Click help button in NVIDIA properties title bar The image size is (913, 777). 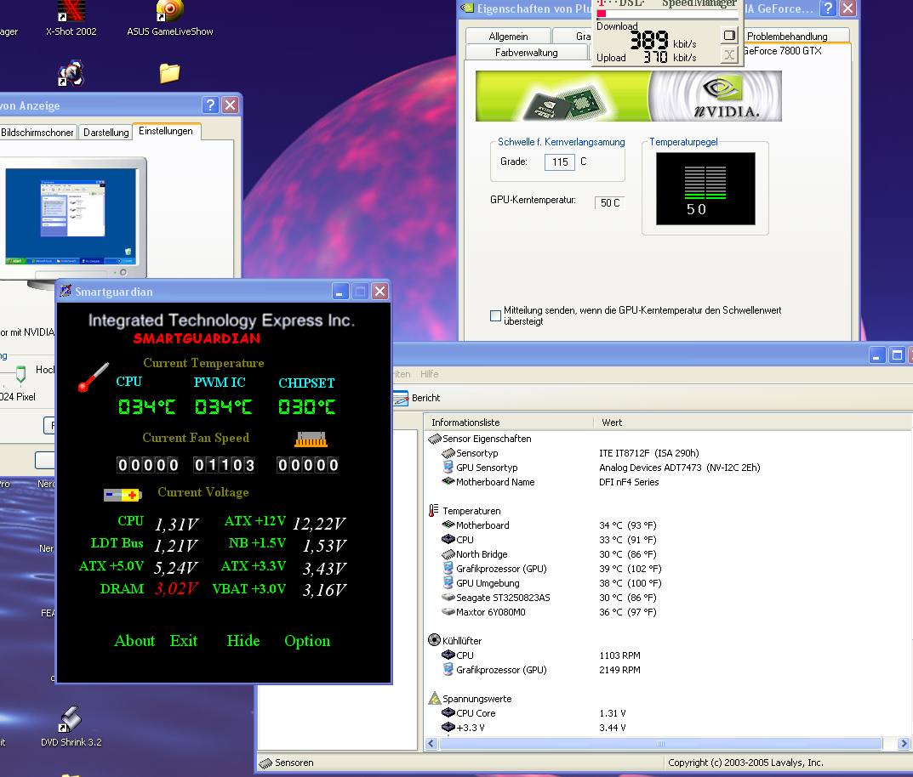coord(828,9)
